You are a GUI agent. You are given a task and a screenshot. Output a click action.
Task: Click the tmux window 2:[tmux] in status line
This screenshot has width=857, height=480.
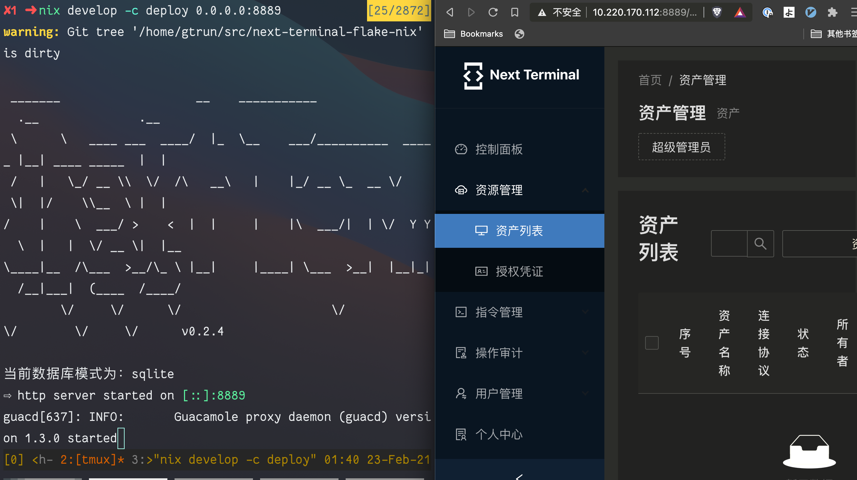[92, 460]
